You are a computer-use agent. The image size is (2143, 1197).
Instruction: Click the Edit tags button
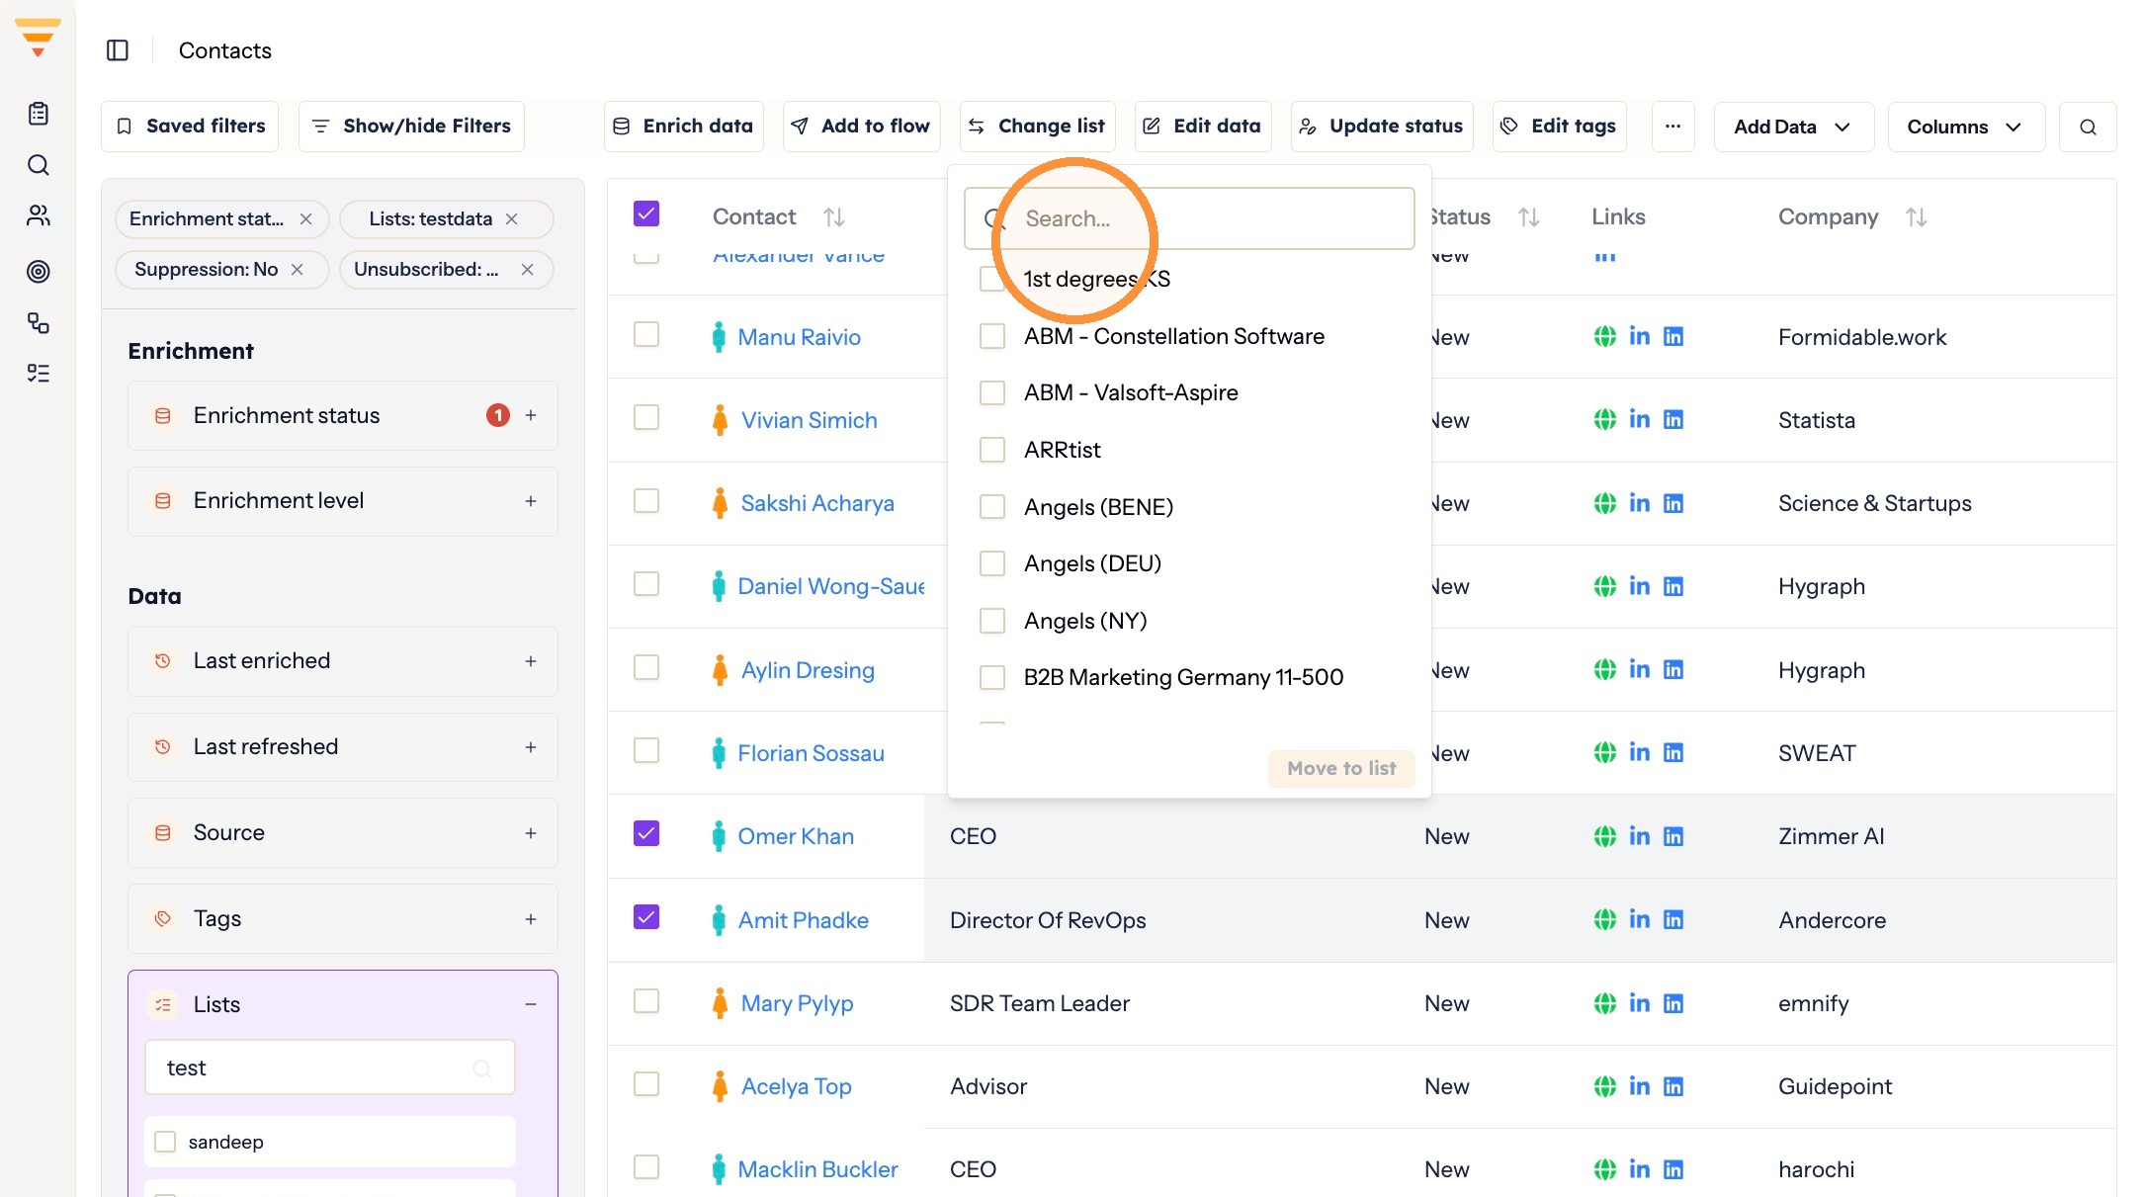1559,127
